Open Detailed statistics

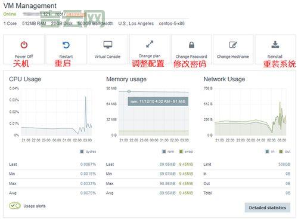click(x=268, y=208)
